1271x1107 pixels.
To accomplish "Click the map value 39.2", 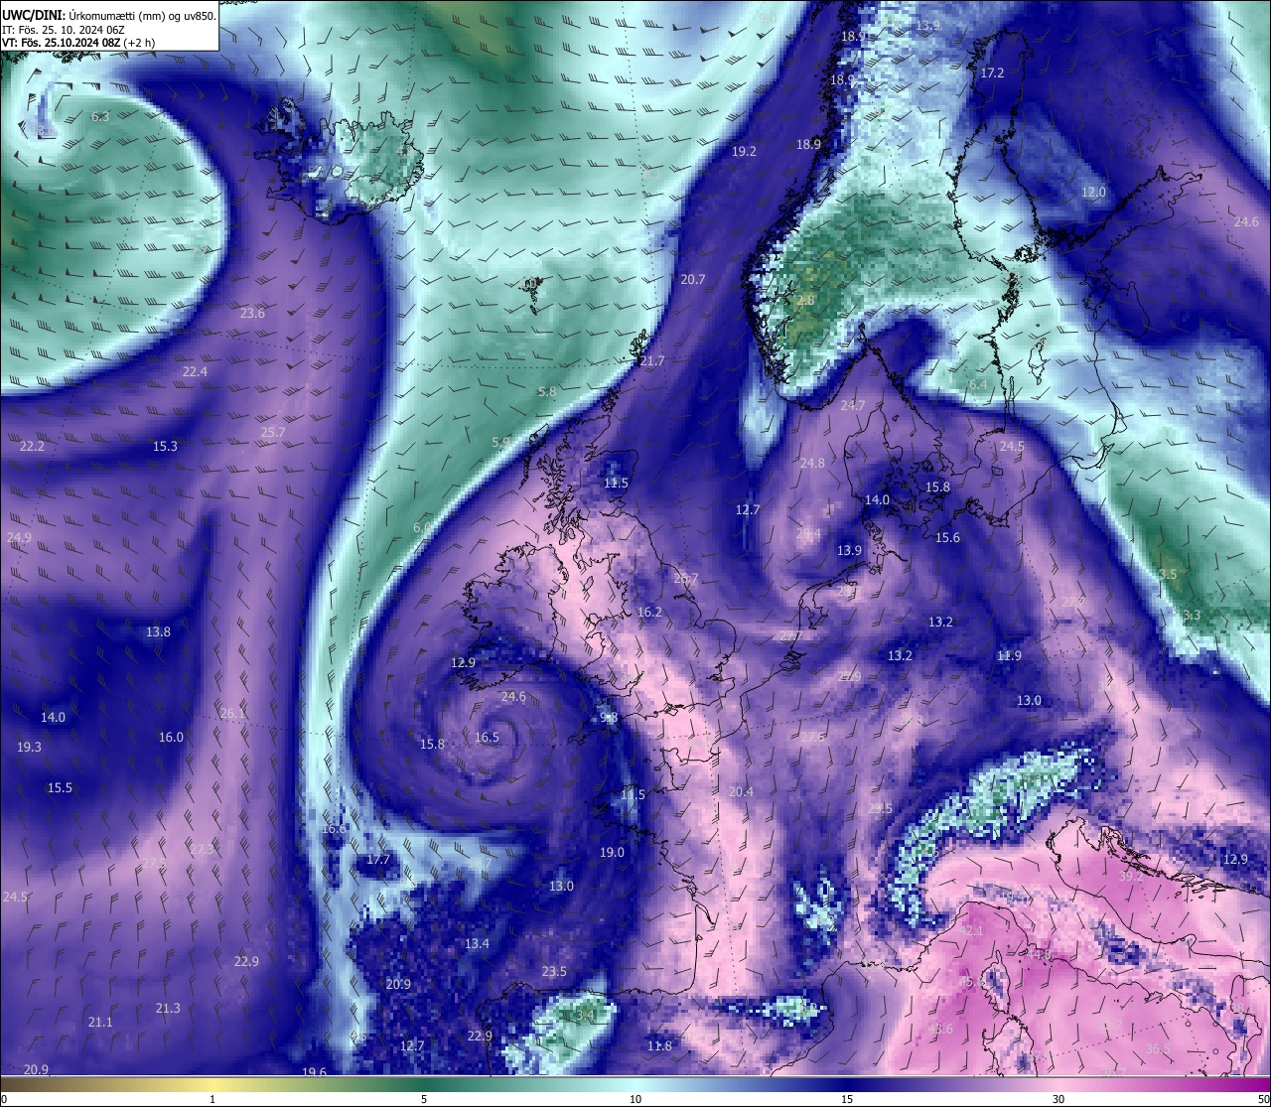I will 1131,876.
